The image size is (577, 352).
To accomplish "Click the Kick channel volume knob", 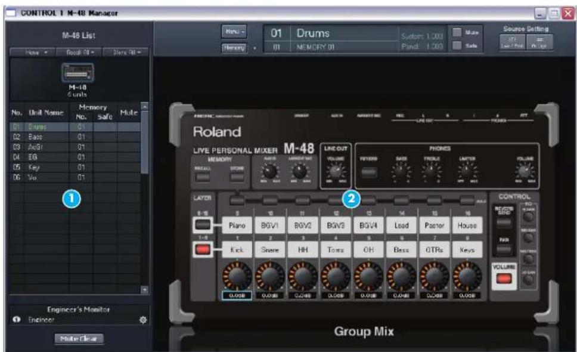I will [x=237, y=276].
